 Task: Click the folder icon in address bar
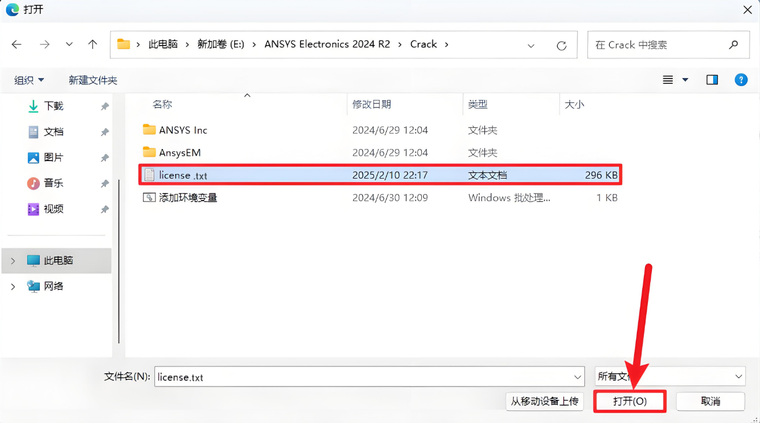[x=124, y=44]
